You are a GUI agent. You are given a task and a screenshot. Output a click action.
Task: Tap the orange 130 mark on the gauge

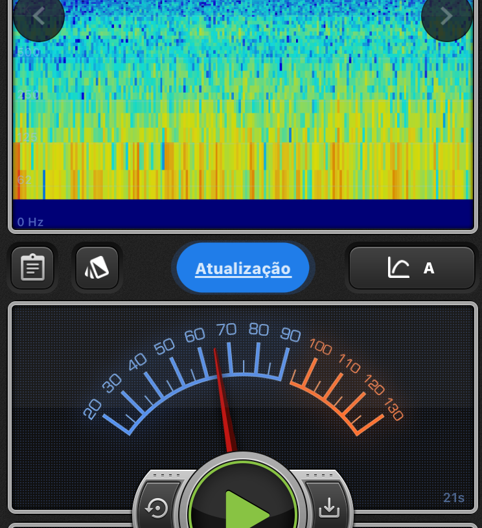click(393, 410)
